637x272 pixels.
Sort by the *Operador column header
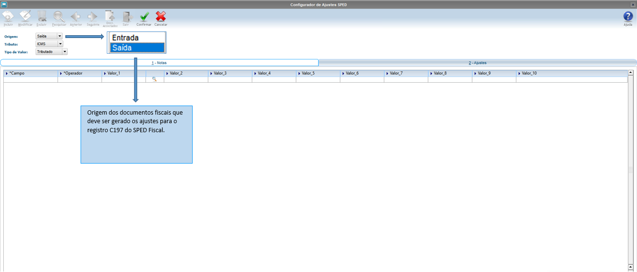click(x=80, y=73)
